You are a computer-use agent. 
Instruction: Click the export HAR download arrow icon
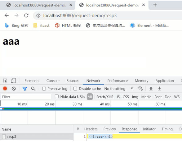click(x=159, y=89)
